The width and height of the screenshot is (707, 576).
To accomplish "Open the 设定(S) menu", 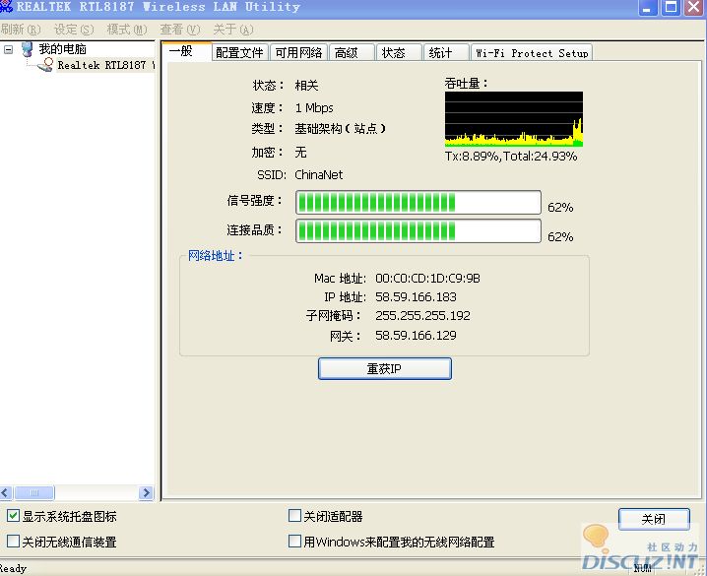I will 74,30.
